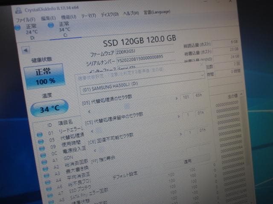Screen dimensions: 273x204
Task: Click right arrow of the [C5] threshold slider
Action: [179, 116]
